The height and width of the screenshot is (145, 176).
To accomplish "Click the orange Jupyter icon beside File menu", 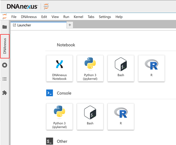I will [4, 16].
